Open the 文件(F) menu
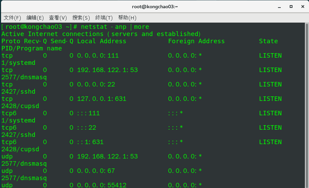Viewport: 309px width, 188px height. (x=12, y=18)
